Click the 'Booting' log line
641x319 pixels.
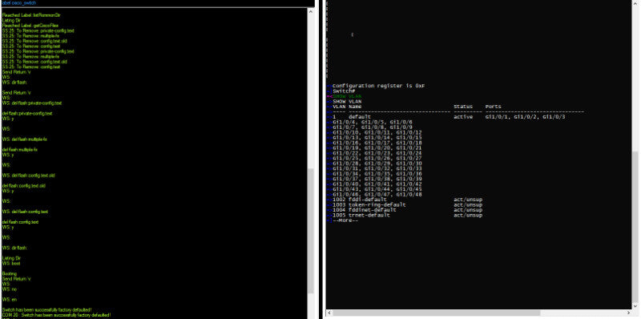point(10,273)
